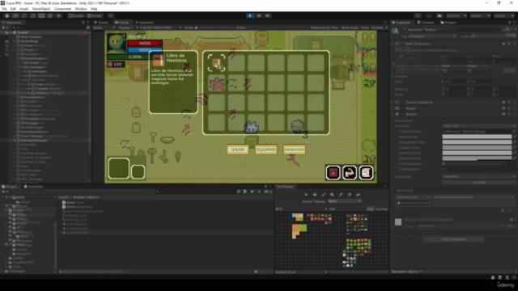Screen dimensions: 518x291
Task: Open the Account dropdown
Action: (x=456, y=15)
